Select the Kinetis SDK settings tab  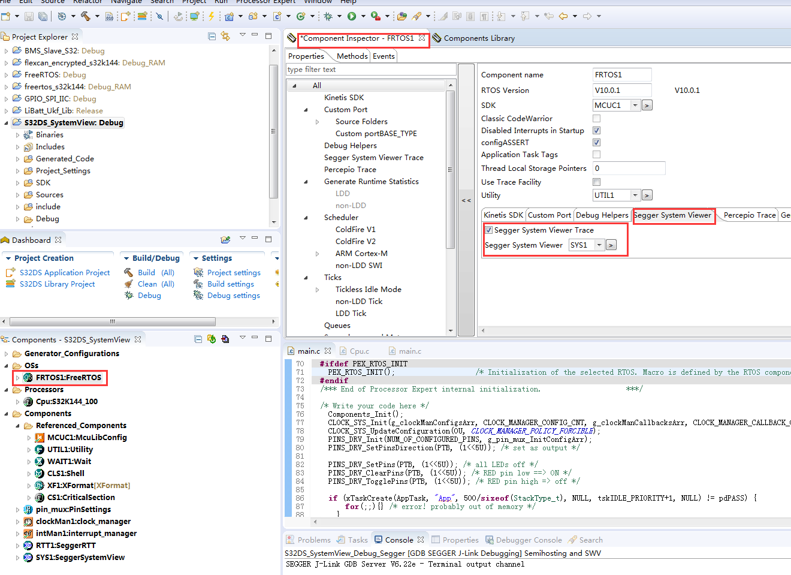(x=503, y=215)
